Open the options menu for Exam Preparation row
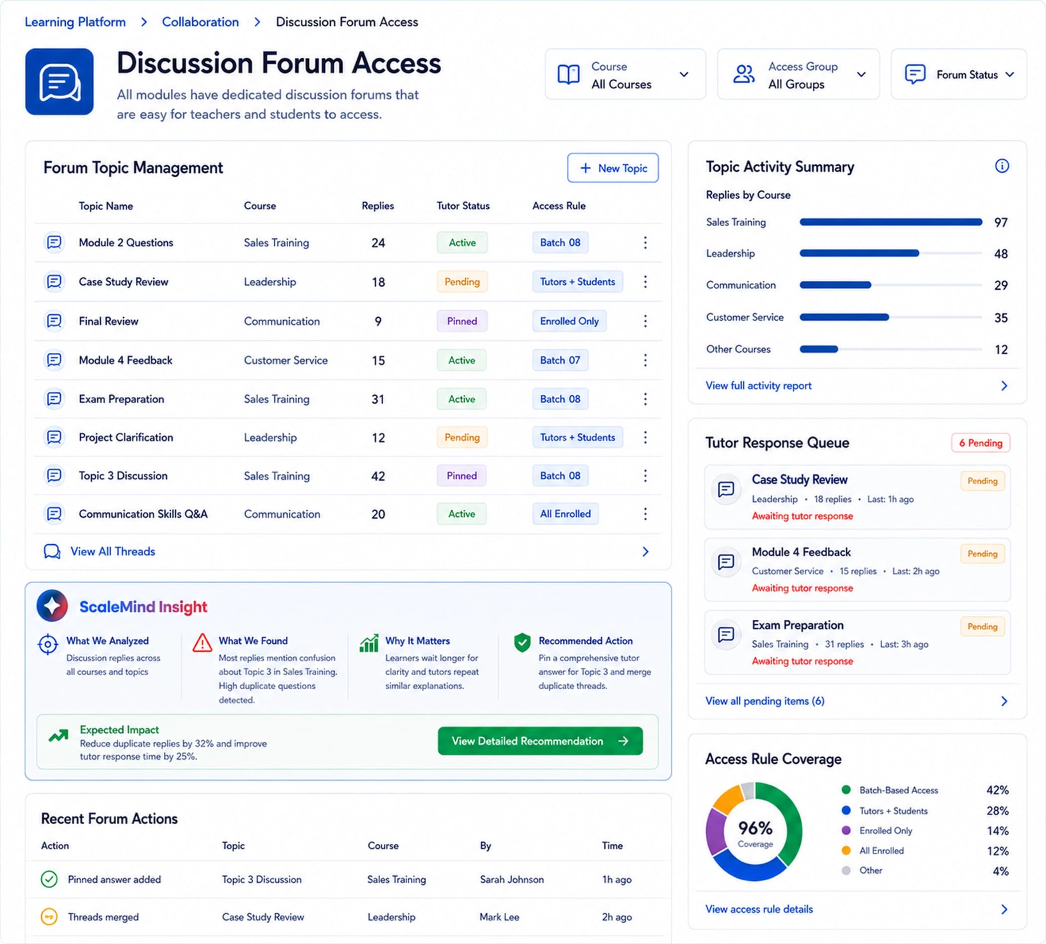1046x944 pixels. click(645, 399)
